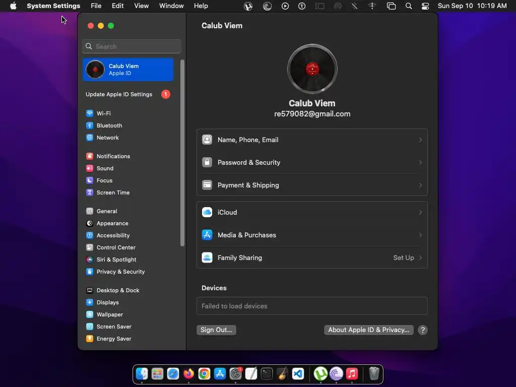Open iCloud settings row

pos(312,212)
